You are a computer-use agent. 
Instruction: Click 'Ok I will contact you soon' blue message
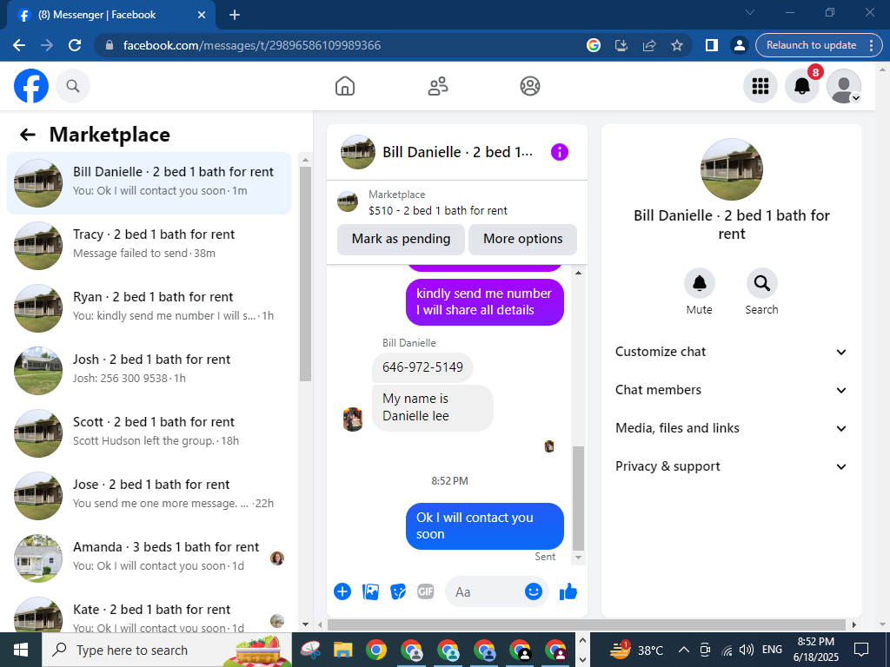tap(485, 525)
